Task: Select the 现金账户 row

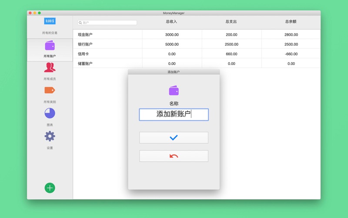Action: [197, 34]
